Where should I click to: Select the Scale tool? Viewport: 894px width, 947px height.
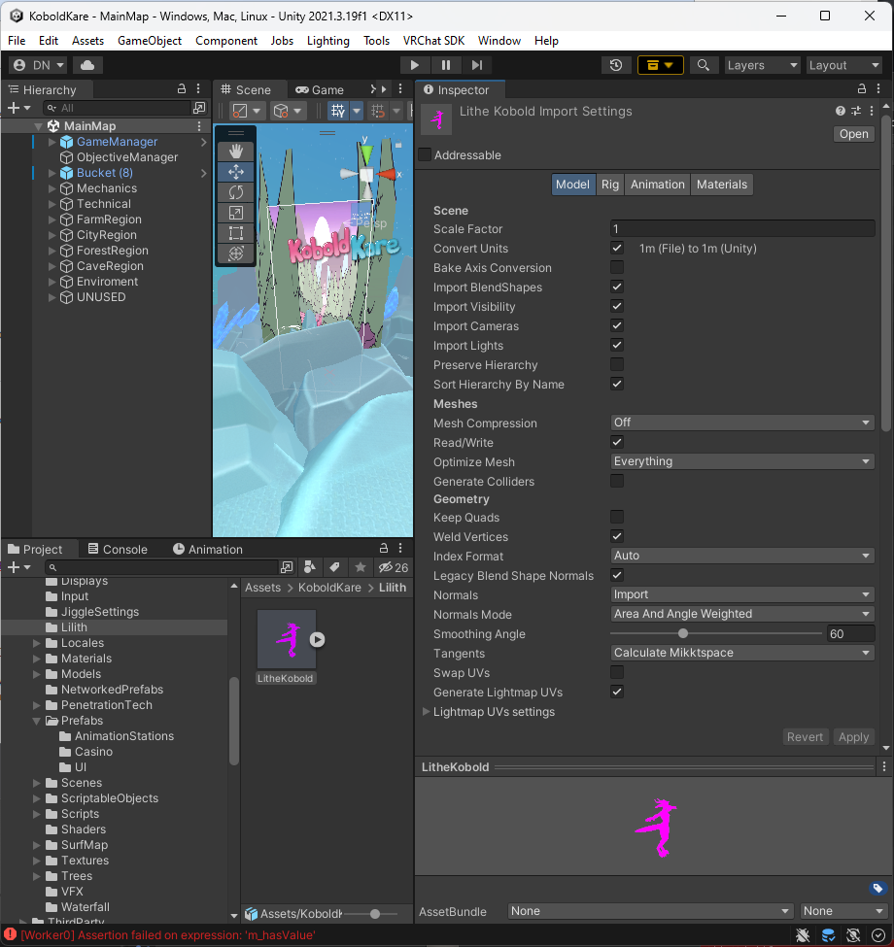(x=236, y=213)
